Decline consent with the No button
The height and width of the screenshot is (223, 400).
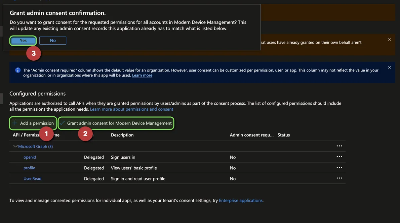(53, 41)
